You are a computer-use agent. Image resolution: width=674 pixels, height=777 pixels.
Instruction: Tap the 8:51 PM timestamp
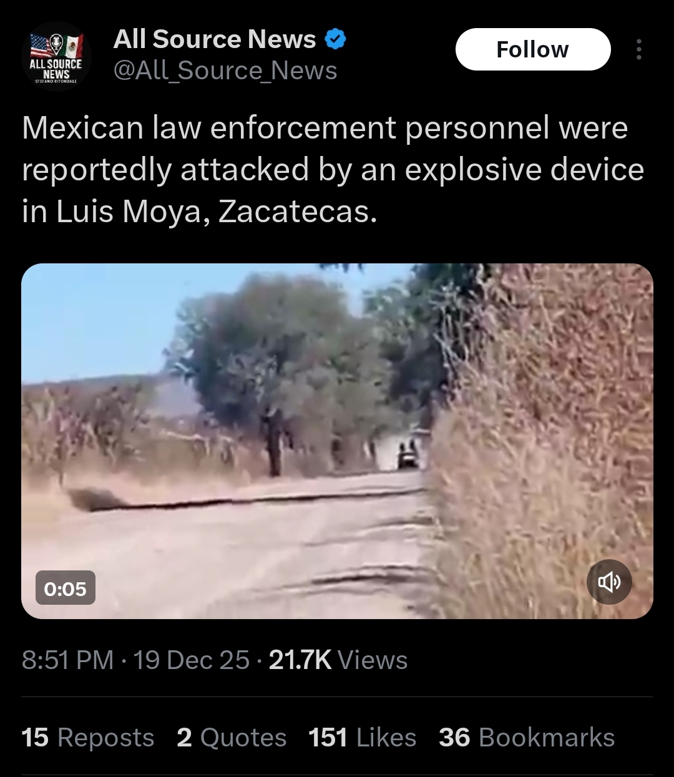tap(68, 660)
